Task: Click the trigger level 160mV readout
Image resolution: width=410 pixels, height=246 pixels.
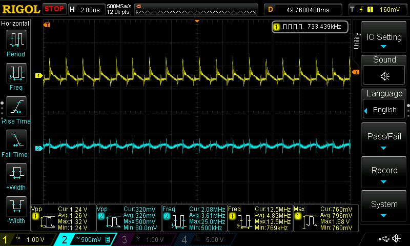Action: [389, 10]
